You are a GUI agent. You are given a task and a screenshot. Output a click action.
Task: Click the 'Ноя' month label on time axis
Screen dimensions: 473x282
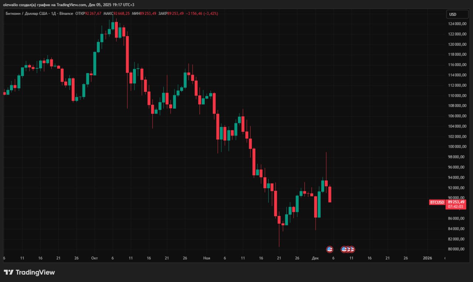207,258
